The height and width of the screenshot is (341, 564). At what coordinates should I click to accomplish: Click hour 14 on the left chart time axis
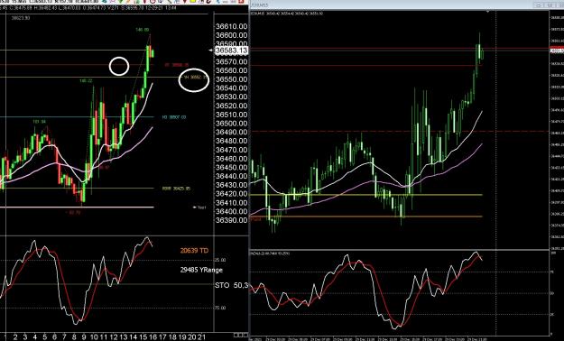coord(133,337)
